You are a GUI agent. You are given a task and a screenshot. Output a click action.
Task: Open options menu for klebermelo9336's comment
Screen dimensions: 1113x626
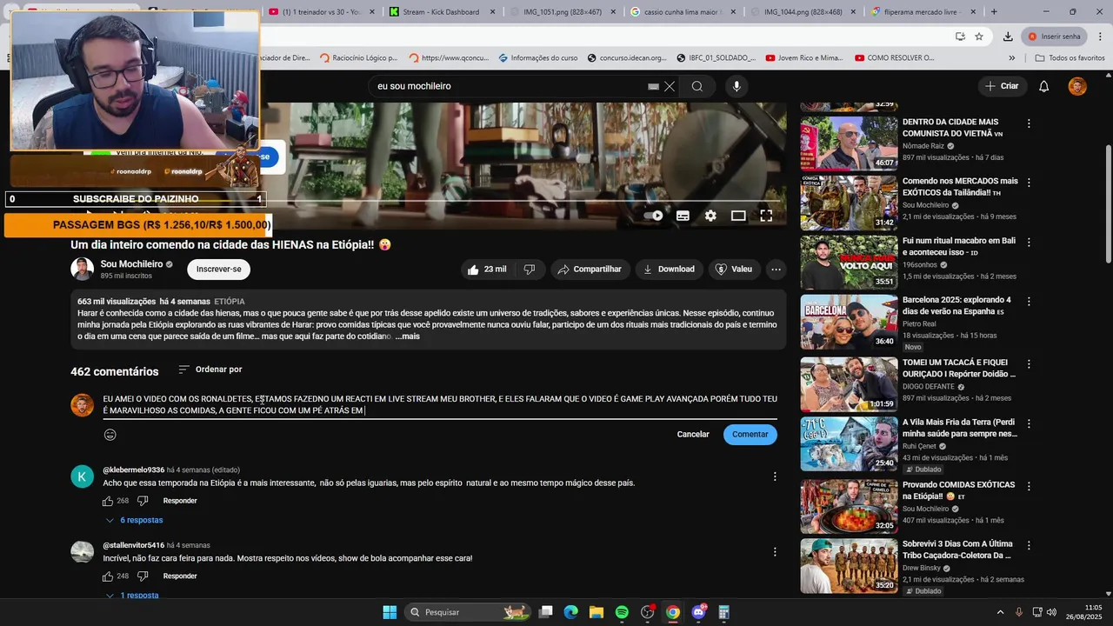click(x=775, y=476)
